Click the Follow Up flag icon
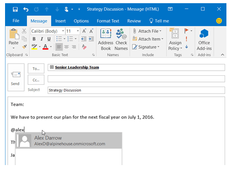 (x=187, y=31)
